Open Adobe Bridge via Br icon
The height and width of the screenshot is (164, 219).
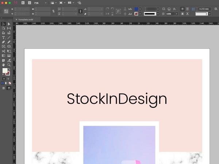[23, 3]
